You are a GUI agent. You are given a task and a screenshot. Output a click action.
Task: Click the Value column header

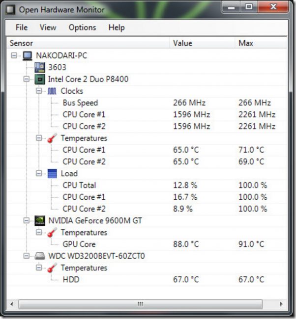click(202, 43)
